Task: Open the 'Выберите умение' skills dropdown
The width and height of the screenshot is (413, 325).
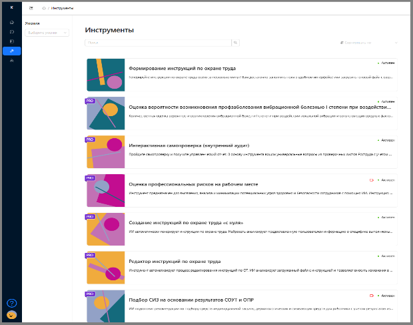Action: pyautogui.click(x=47, y=32)
